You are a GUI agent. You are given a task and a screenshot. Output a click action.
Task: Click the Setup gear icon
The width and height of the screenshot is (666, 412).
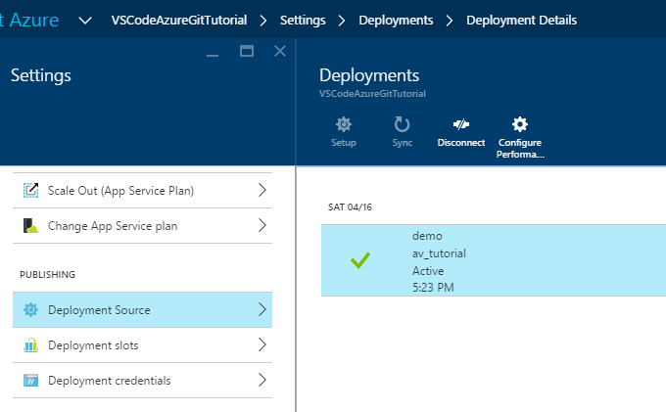coord(343,124)
